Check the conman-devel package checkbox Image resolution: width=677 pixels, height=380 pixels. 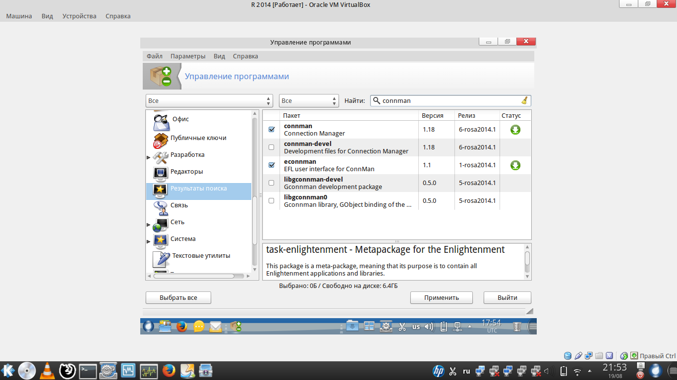click(x=271, y=147)
